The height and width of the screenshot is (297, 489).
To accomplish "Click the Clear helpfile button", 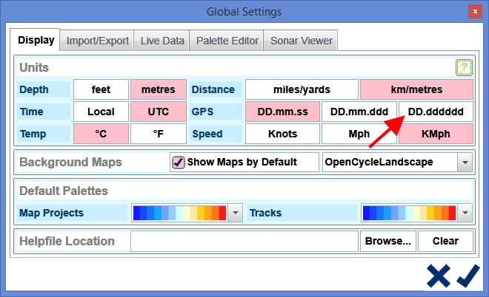I will (x=445, y=241).
